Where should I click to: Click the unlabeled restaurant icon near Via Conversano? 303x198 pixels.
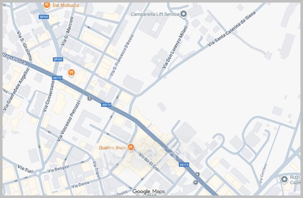pos(71,72)
